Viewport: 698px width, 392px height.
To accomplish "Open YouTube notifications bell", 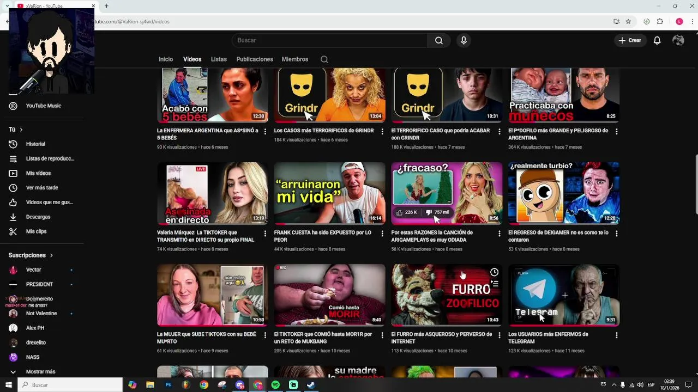I will [657, 40].
